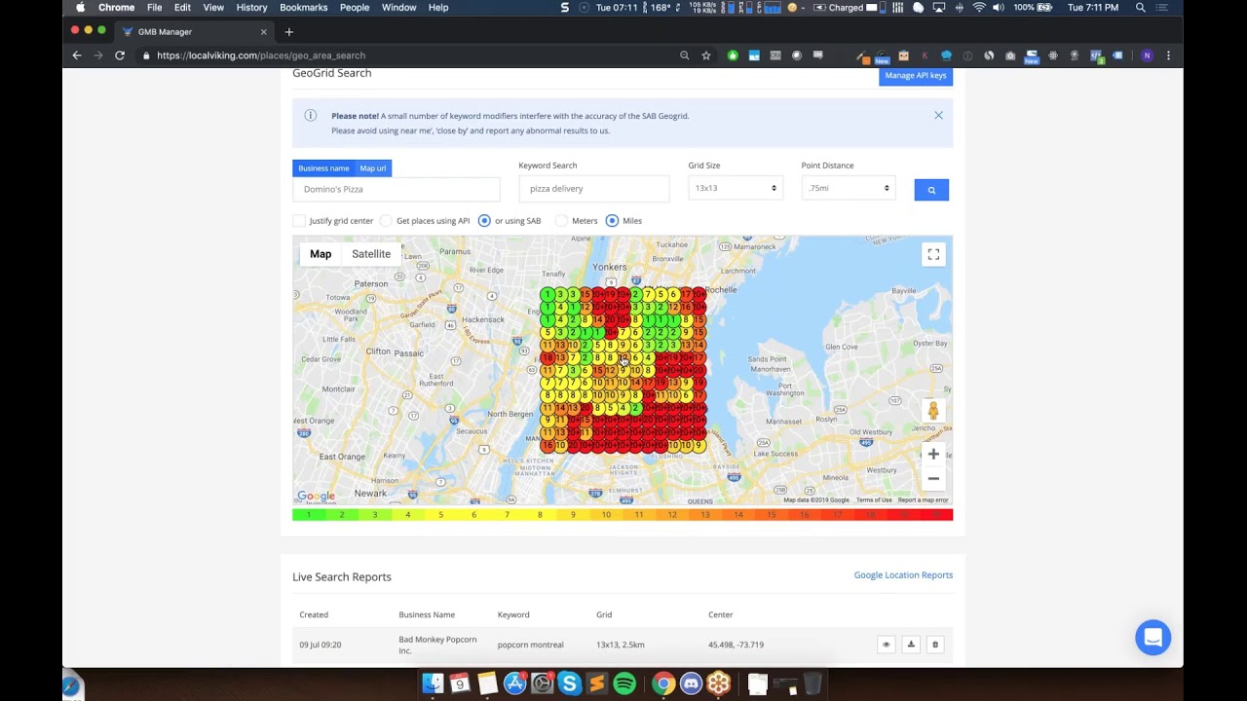The image size is (1247, 701).
Task: Toggle map fullscreen view icon
Action: click(933, 254)
